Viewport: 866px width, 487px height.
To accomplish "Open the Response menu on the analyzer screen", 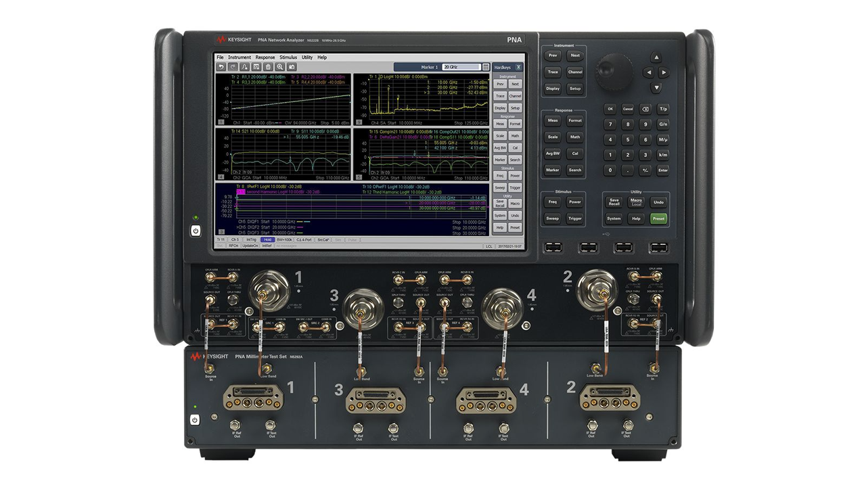I will pos(265,57).
